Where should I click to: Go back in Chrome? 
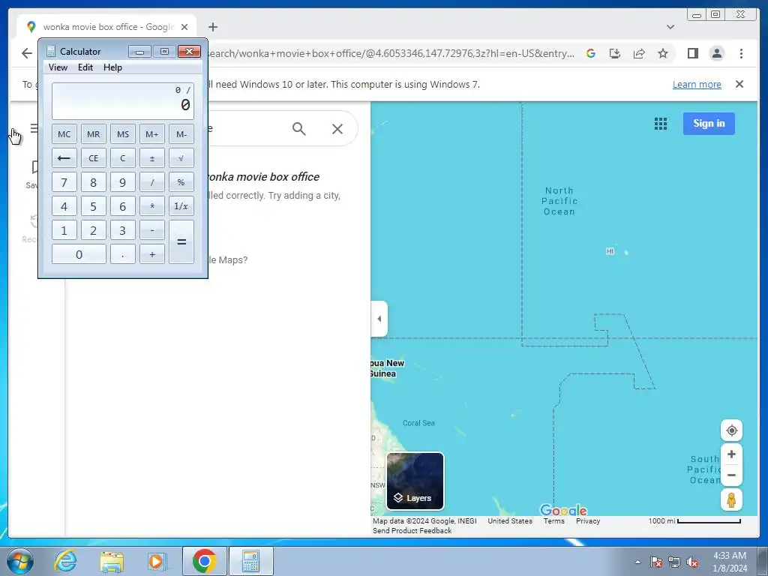[x=26, y=53]
